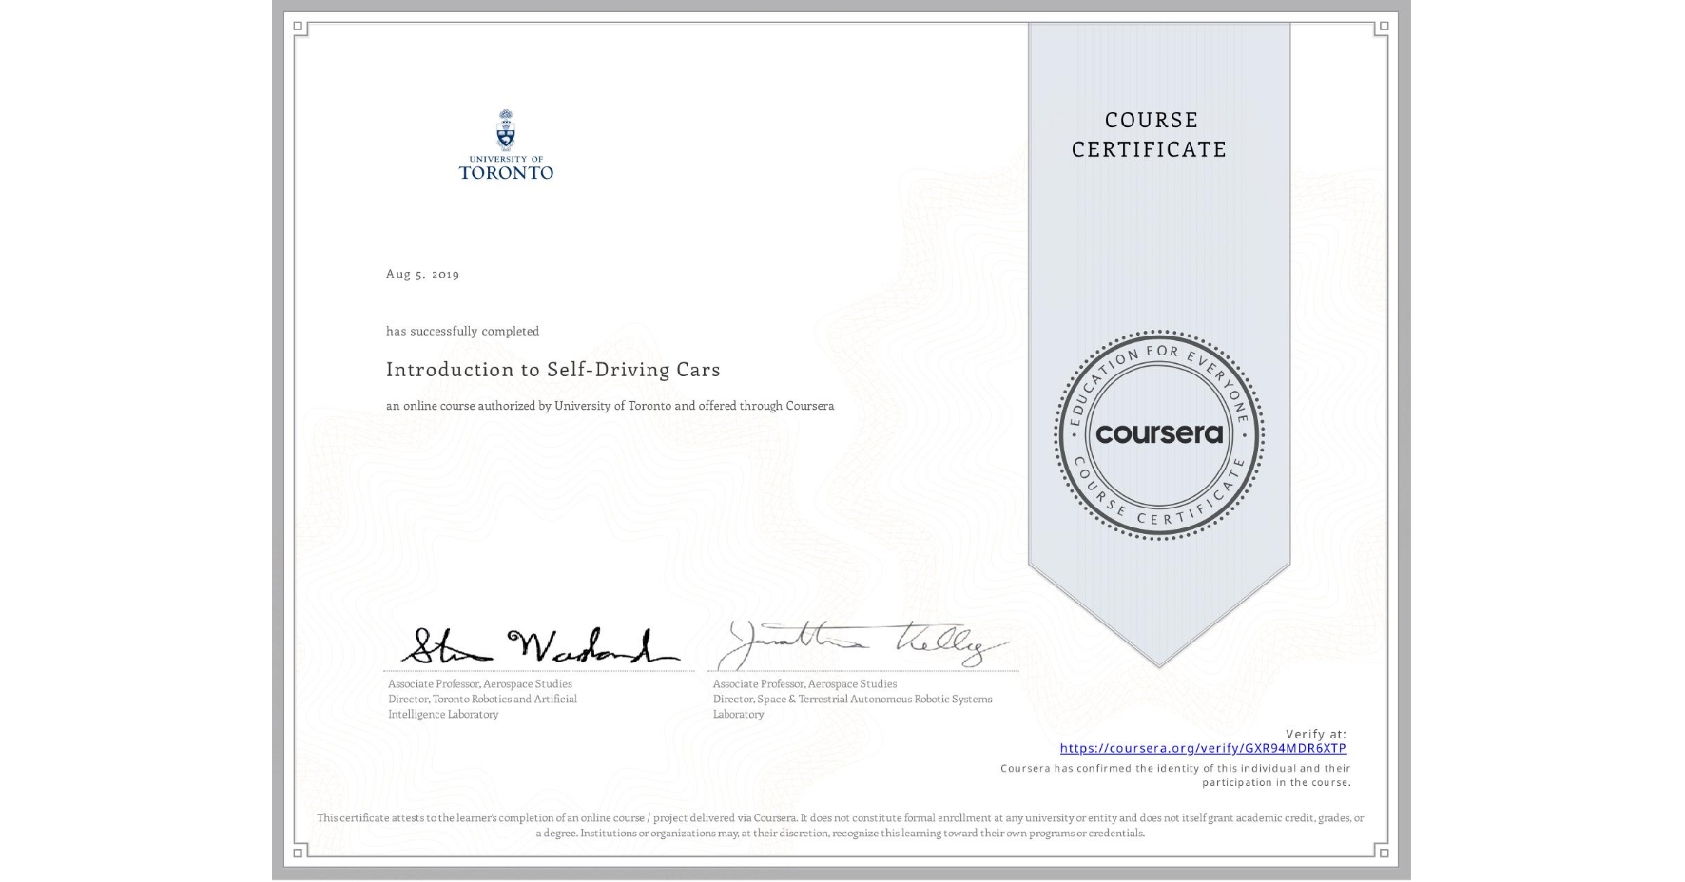Select 'Intelligence Laboratory' text under left signature
The image size is (1685, 882).
coord(443,714)
